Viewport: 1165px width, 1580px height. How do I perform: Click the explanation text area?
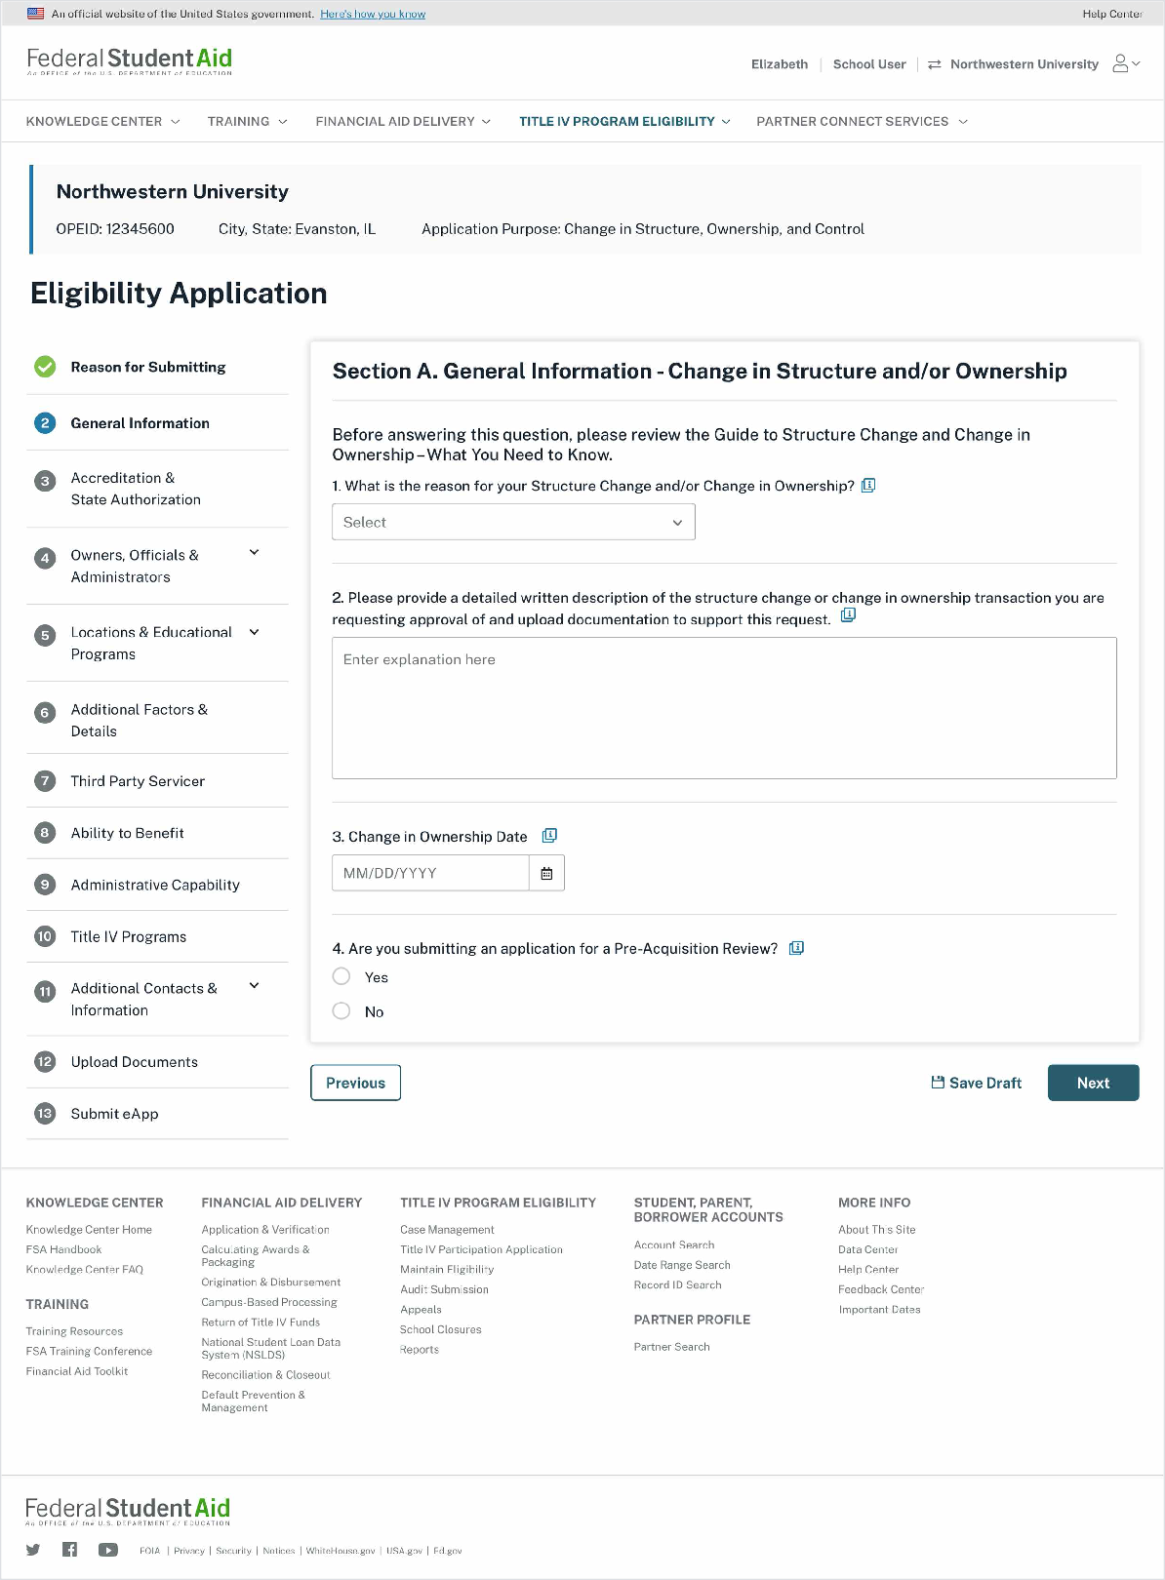coord(724,708)
